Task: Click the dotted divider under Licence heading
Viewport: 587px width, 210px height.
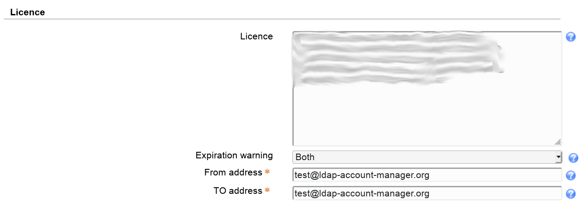Action: (x=281, y=19)
